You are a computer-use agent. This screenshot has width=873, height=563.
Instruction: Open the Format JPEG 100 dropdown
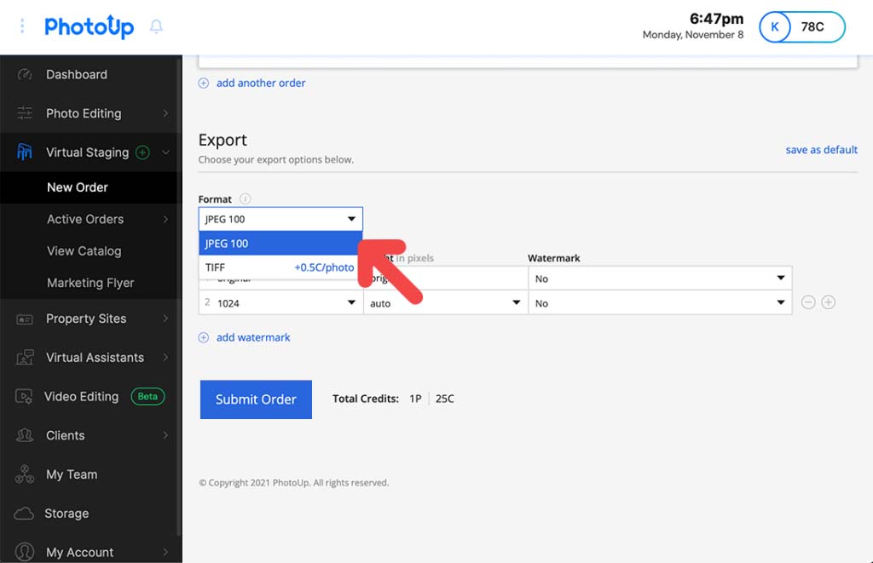tap(280, 219)
